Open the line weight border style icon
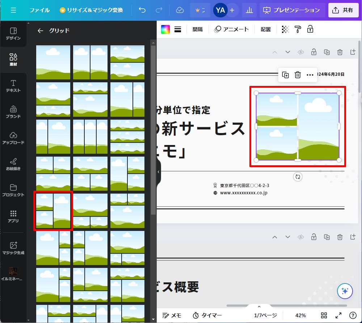 [178, 29]
